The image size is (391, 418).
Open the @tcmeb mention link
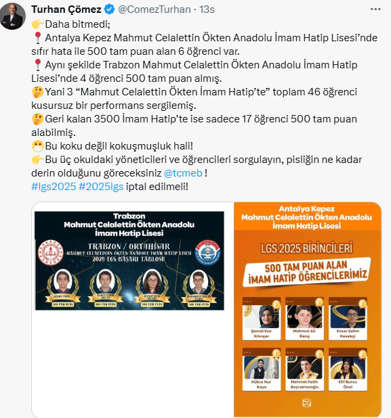point(183,173)
